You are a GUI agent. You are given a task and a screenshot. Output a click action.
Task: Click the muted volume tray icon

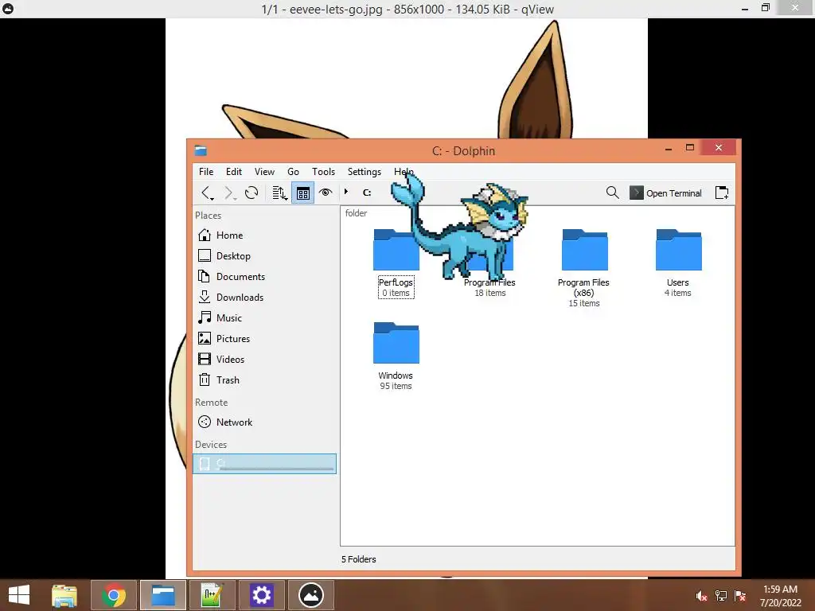click(x=702, y=596)
